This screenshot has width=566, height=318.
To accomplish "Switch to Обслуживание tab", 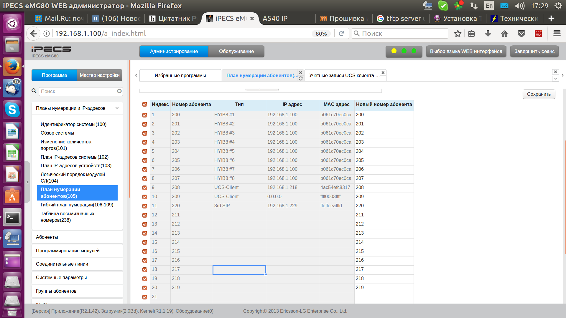I will [236, 51].
